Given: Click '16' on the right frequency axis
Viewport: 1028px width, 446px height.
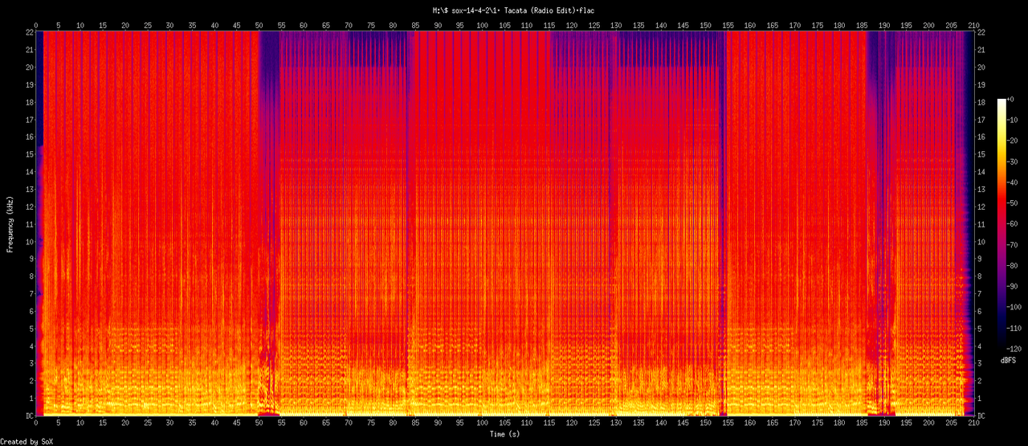Looking at the screenshot, I should (982, 137).
